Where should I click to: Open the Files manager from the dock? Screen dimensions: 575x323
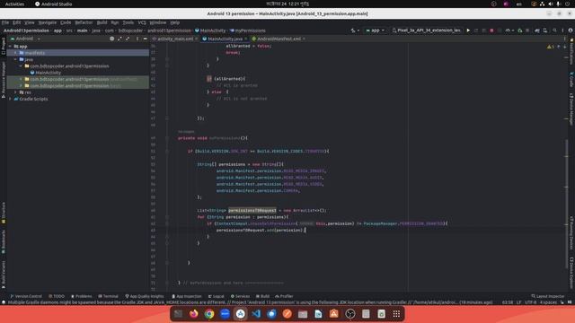click(303, 314)
